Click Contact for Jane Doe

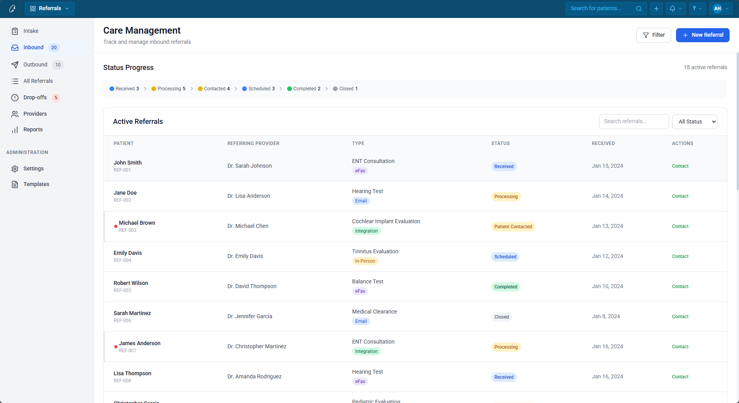[680, 196]
